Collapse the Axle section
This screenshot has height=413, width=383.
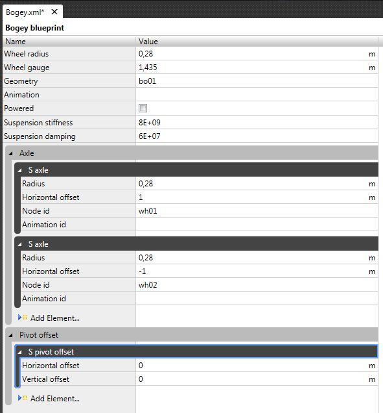(x=10, y=153)
